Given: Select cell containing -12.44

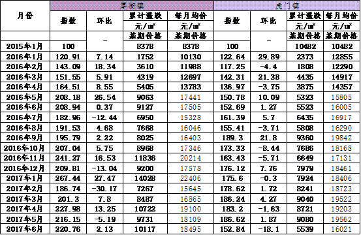Looking at the screenshot, I should point(104,117).
